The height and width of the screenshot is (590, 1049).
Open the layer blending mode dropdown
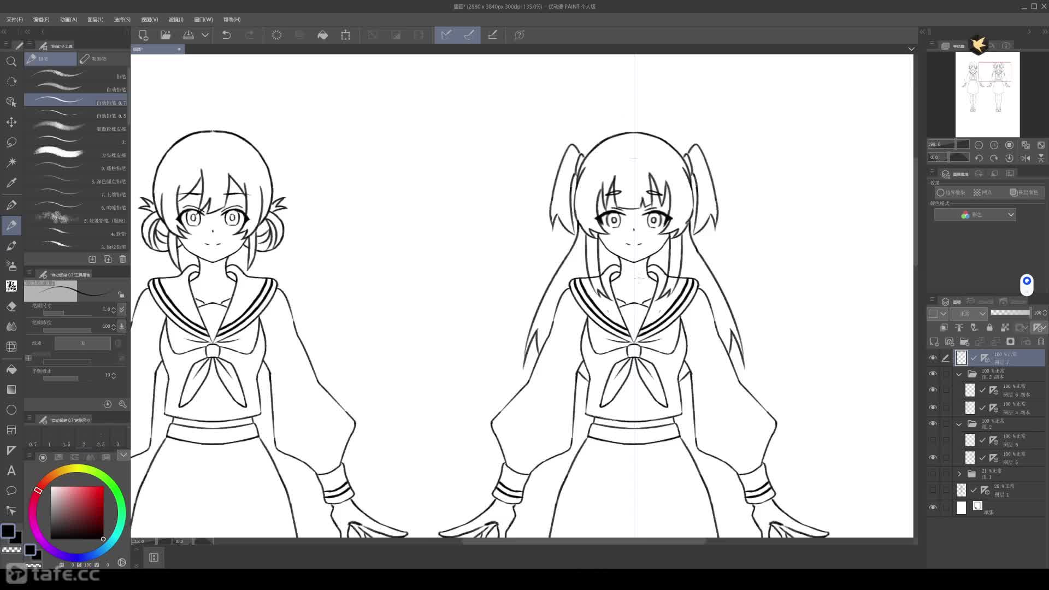click(969, 314)
